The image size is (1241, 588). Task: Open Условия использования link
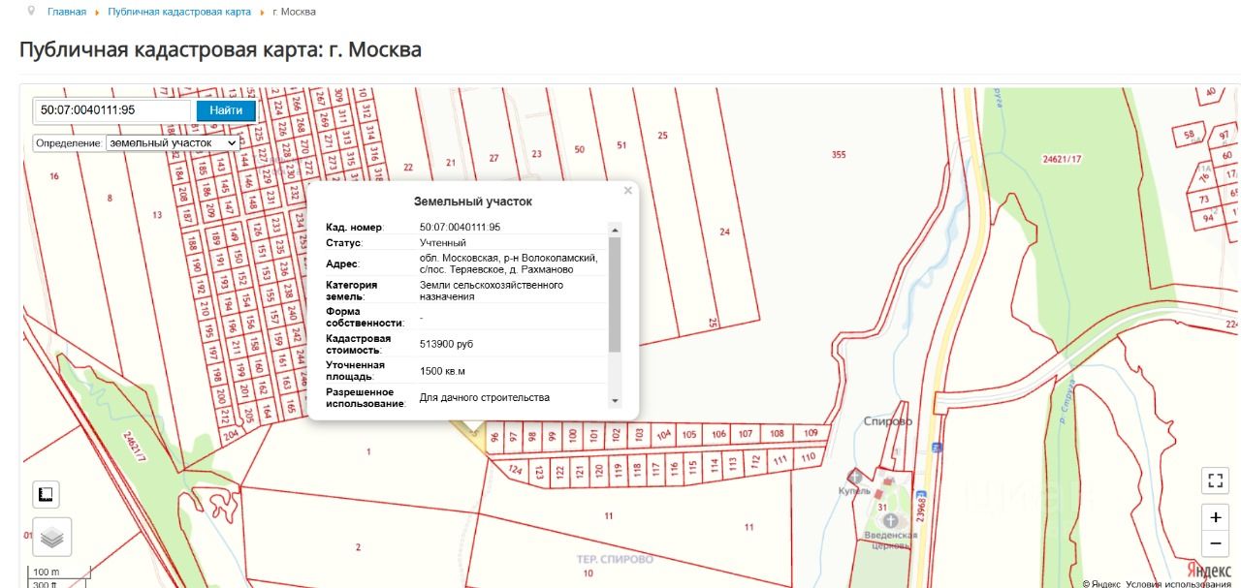point(1179,583)
